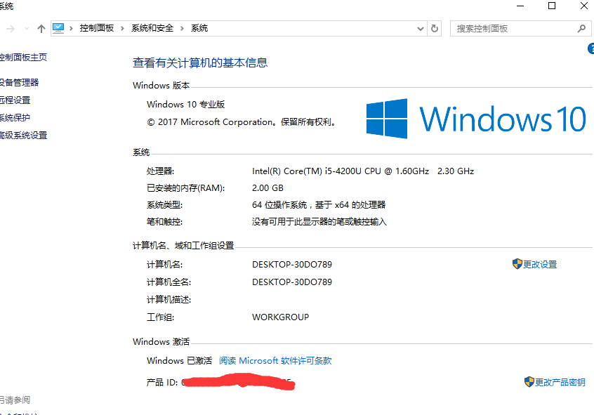Click the Windows 10 logo

coord(476,119)
